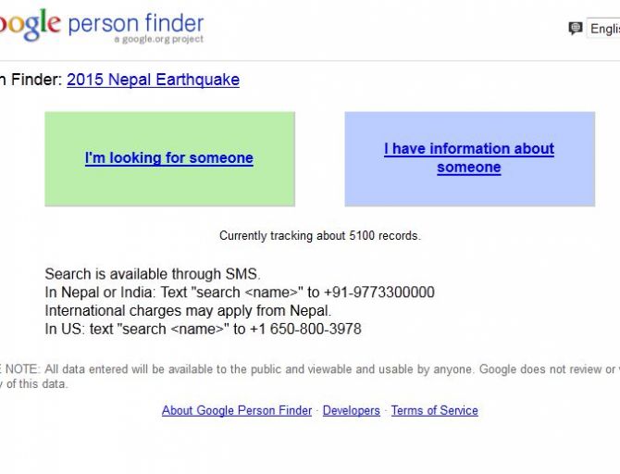Select "I have information about someone" link
The image size is (620, 474).
coord(469,158)
